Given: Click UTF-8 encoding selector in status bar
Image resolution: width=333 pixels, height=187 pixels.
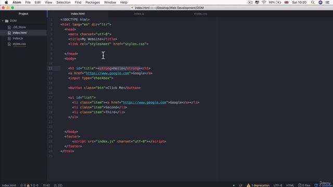Looking at the screenshot, I should (277, 185).
